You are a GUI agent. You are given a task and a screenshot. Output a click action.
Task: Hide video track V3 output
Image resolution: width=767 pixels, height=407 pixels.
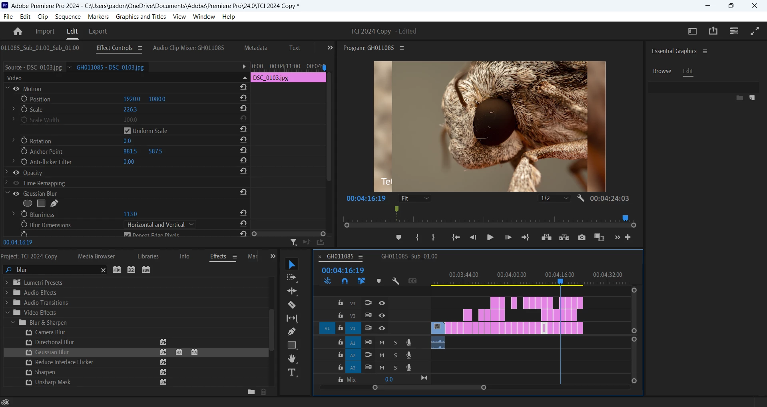pyautogui.click(x=382, y=303)
